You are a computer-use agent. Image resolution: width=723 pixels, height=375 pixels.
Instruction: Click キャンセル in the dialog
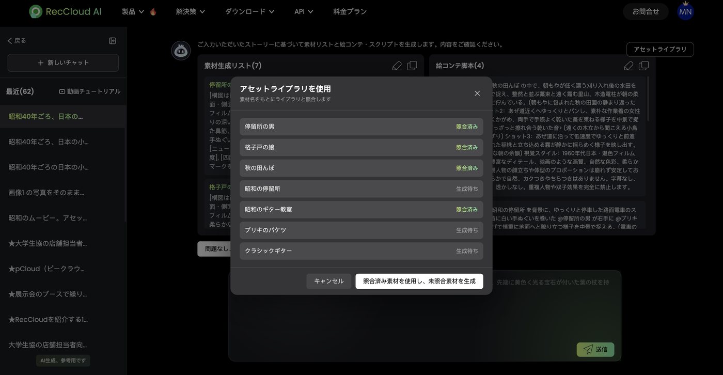pos(329,282)
